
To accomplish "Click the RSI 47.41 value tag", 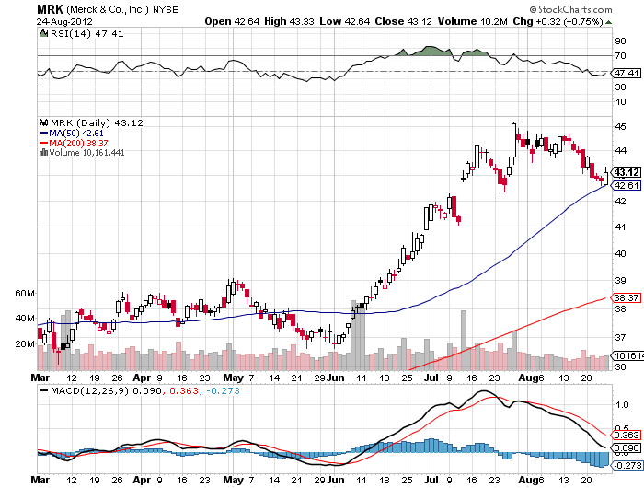I will 626,73.
